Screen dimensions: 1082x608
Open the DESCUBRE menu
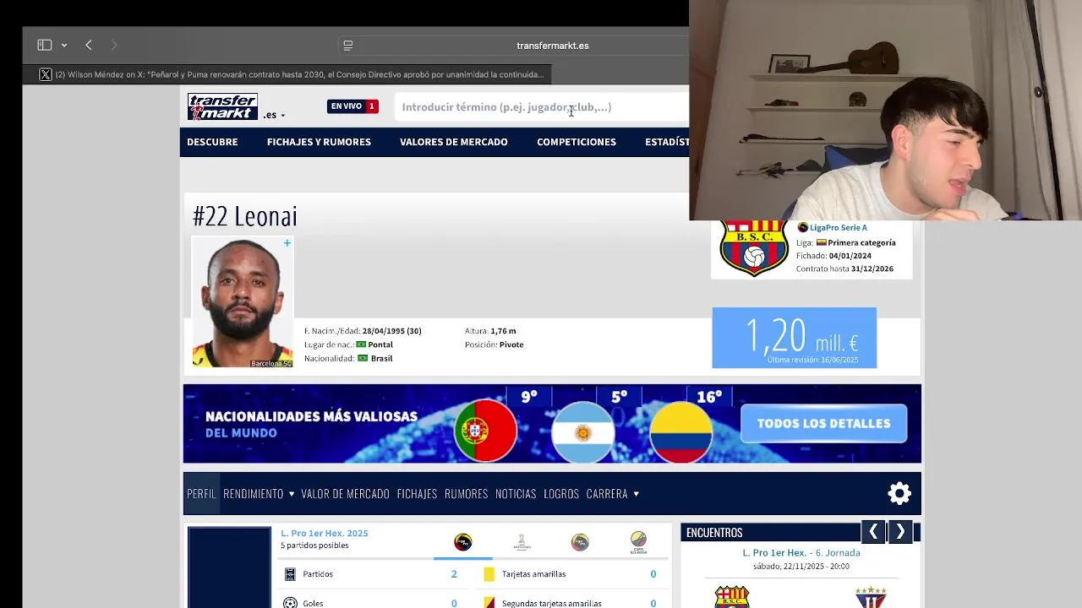[x=212, y=142]
